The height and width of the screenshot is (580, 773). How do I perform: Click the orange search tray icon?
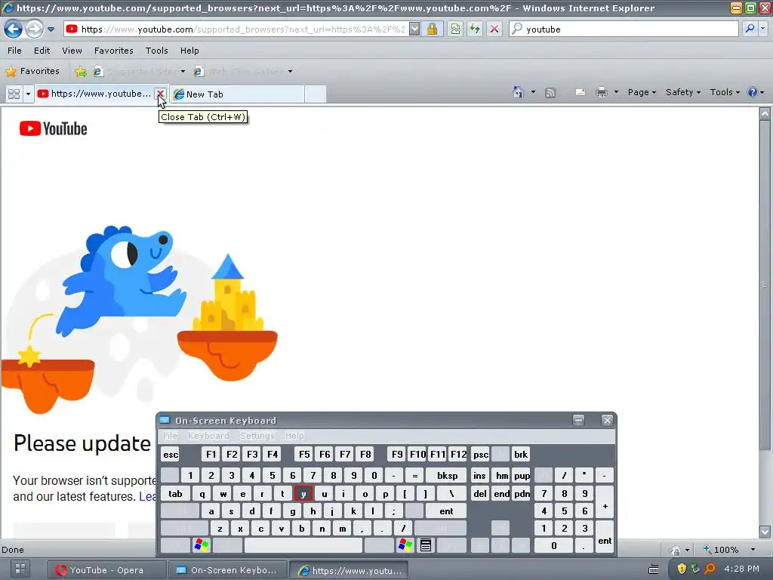(710, 569)
